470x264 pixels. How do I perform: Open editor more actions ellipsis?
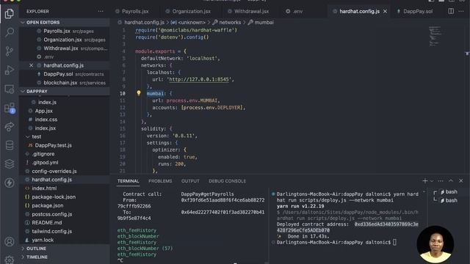click(461, 12)
